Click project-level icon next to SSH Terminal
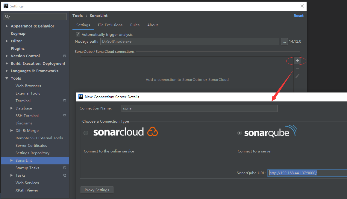This screenshot has width=347, height=199. coord(65,115)
